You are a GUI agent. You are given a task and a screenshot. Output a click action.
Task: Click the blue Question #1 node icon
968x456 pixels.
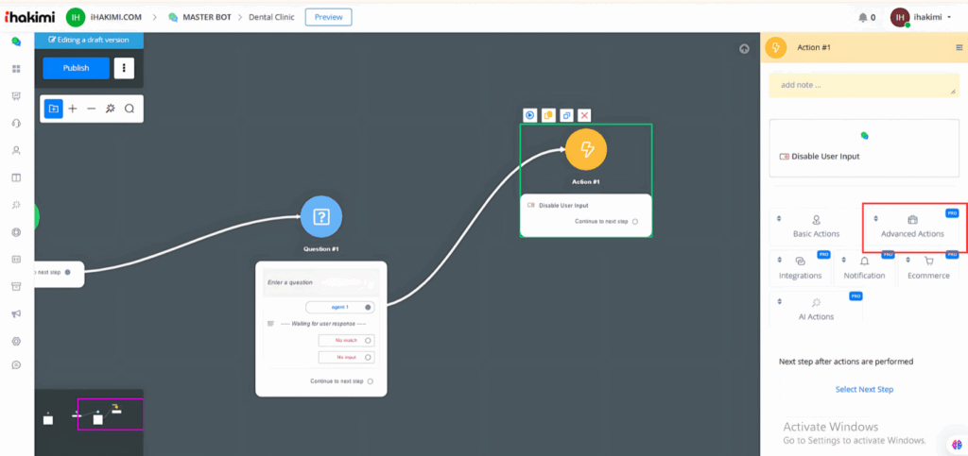coord(321,217)
